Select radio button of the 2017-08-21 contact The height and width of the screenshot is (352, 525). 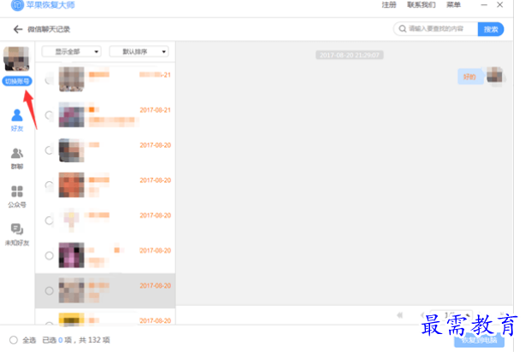(x=50, y=115)
